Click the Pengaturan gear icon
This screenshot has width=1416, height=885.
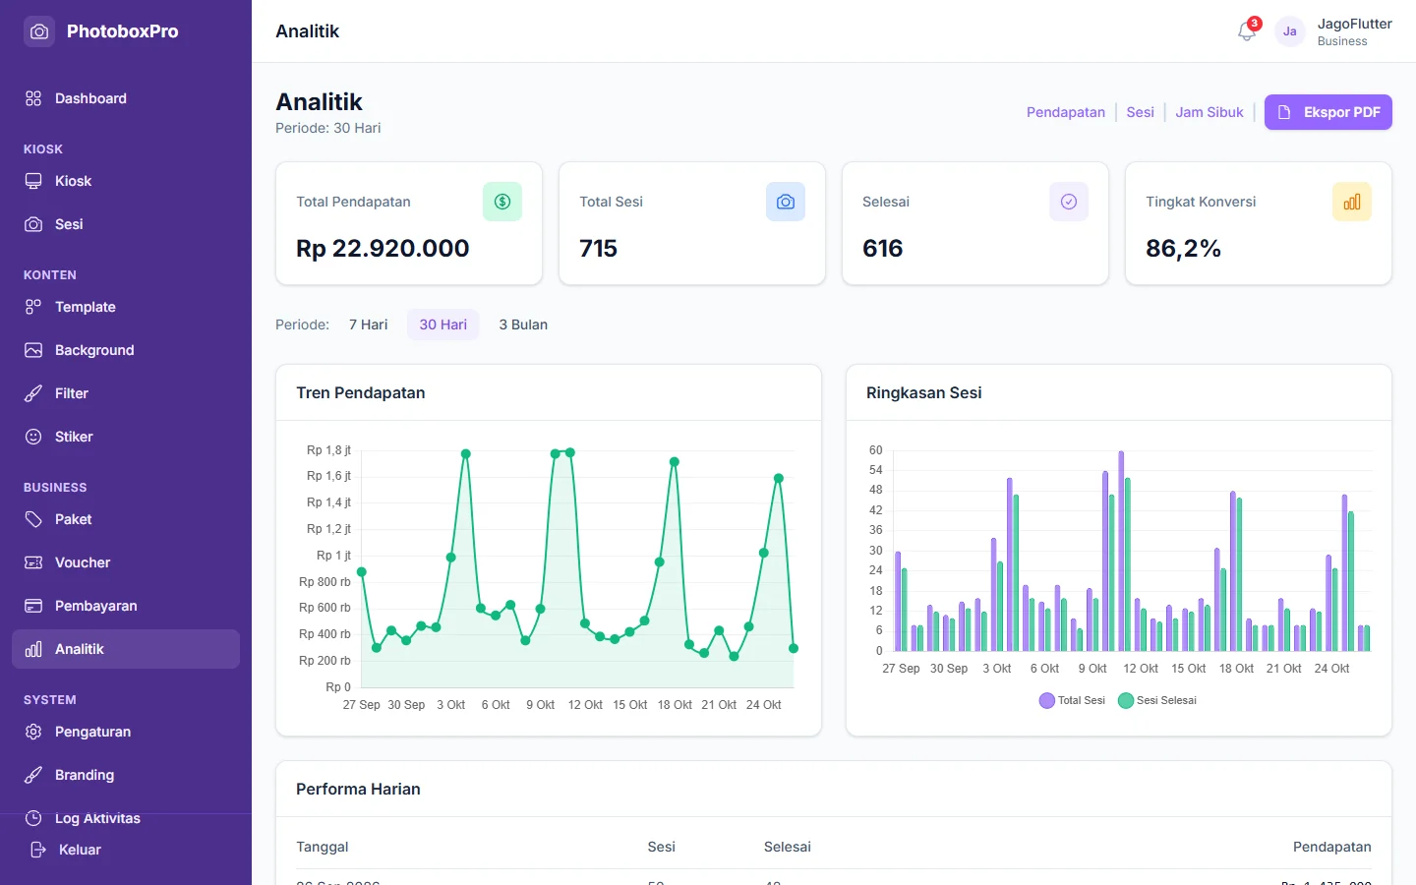[x=33, y=732]
